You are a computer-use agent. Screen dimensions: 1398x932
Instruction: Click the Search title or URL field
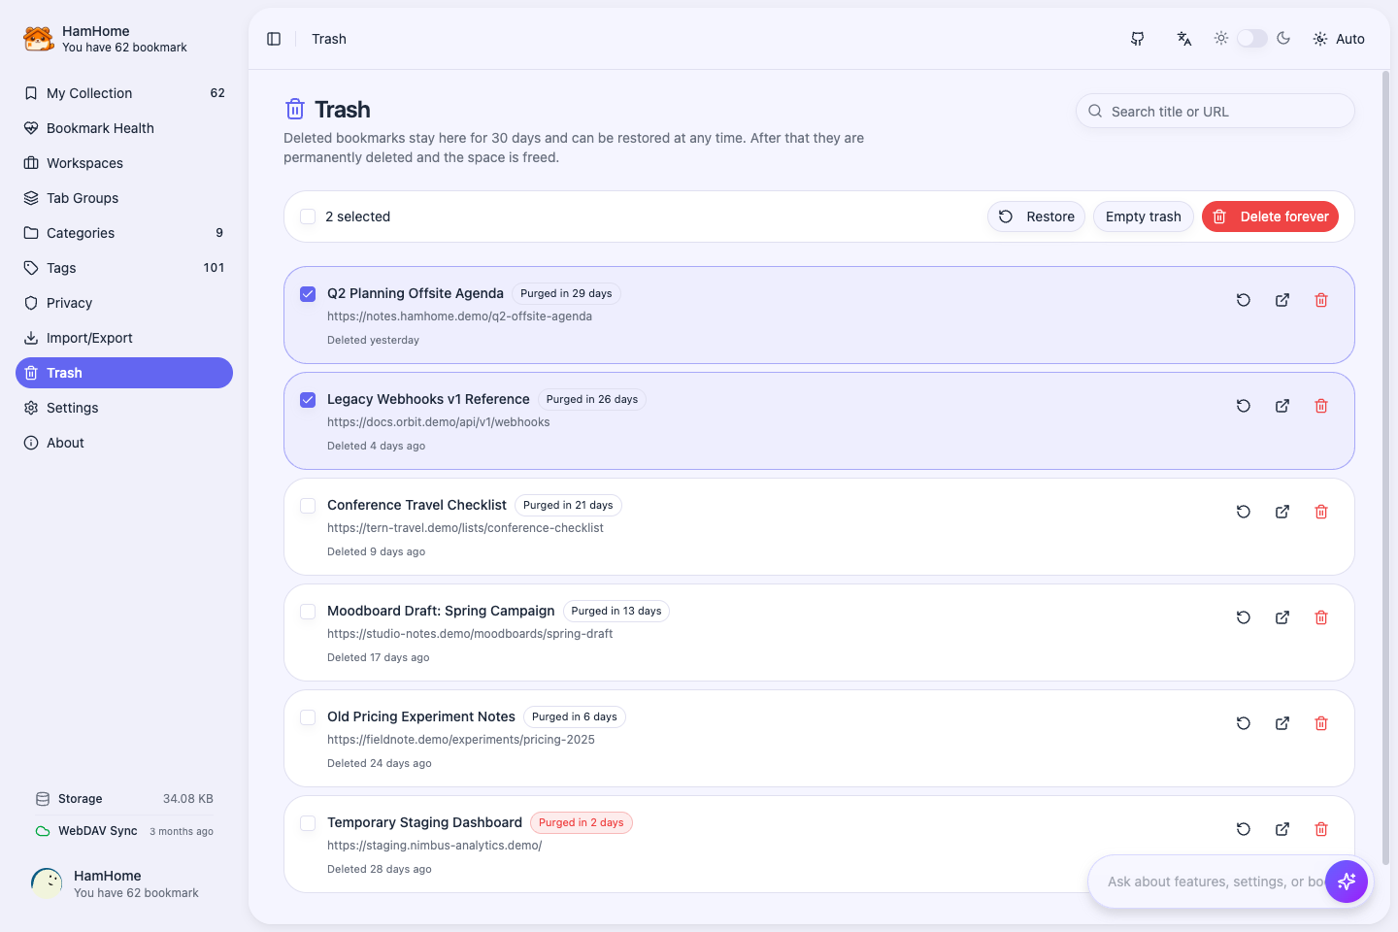coord(1215,111)
